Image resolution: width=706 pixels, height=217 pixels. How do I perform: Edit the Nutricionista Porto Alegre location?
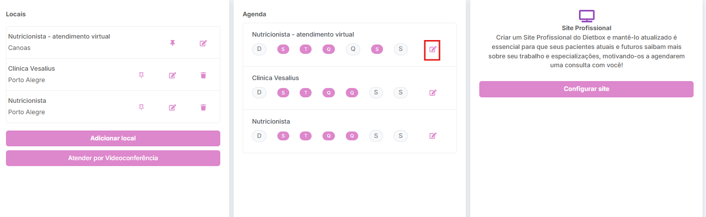pyautogui.click(x=172, y=107)
